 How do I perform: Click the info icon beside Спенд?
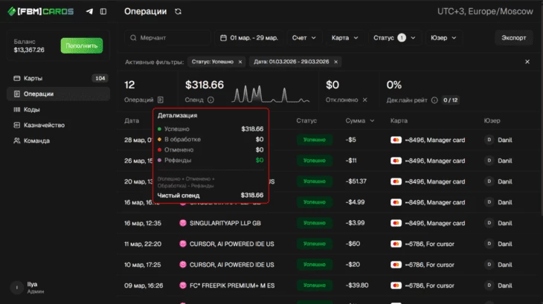(211, 100)
